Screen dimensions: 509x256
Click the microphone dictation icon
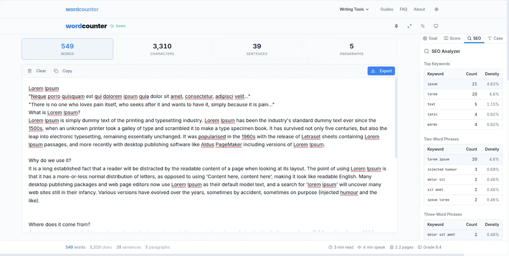396,26
